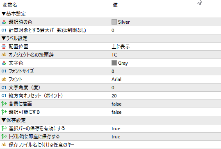
Task: Click the integer icon beside 計算対象とする最大バー数
Action: 4,30
